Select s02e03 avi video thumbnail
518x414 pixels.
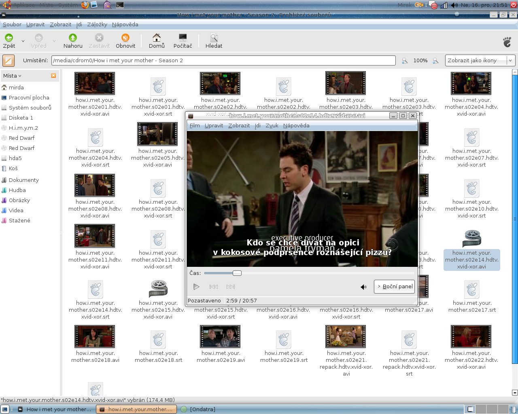(x=346, y=83)
